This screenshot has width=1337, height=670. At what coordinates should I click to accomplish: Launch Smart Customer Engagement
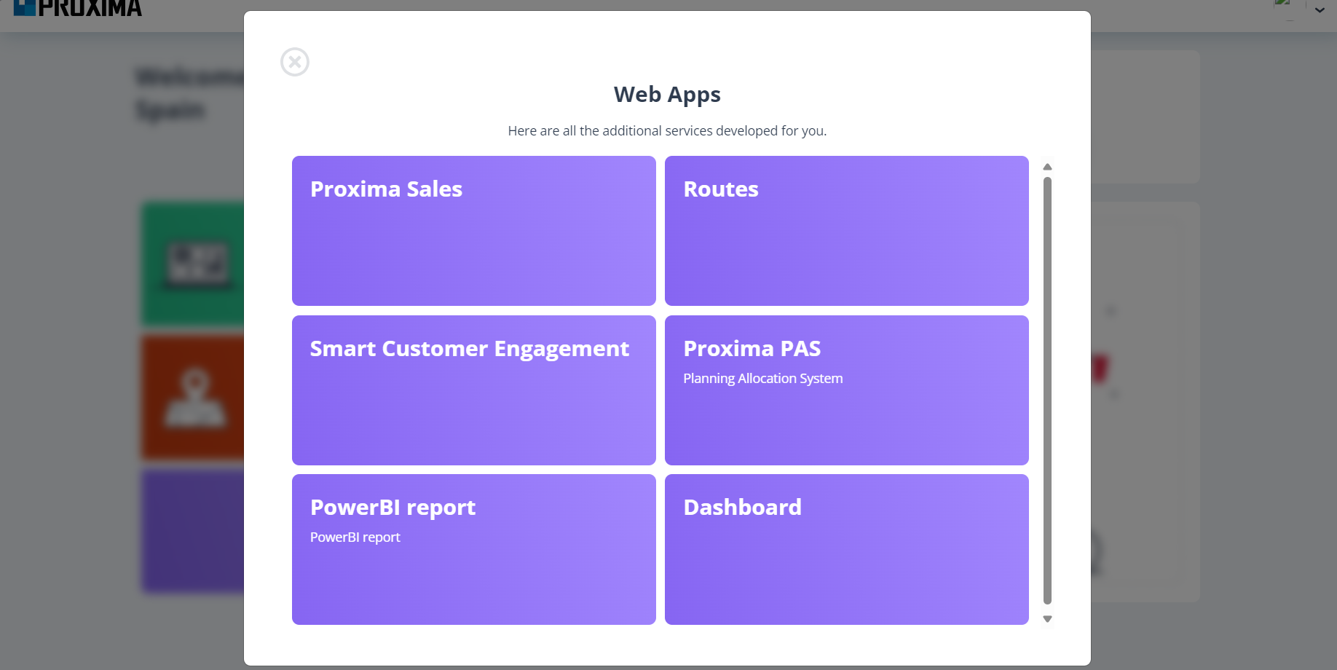point(473,390)
